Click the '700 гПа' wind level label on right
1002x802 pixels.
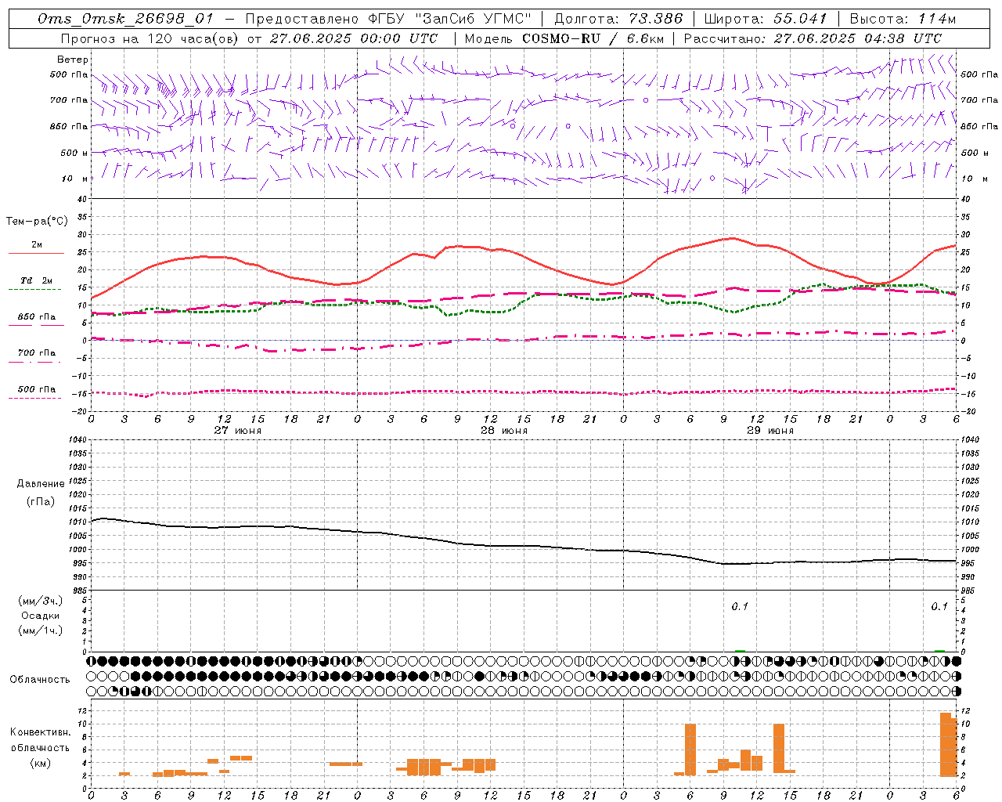pos(979,100)
